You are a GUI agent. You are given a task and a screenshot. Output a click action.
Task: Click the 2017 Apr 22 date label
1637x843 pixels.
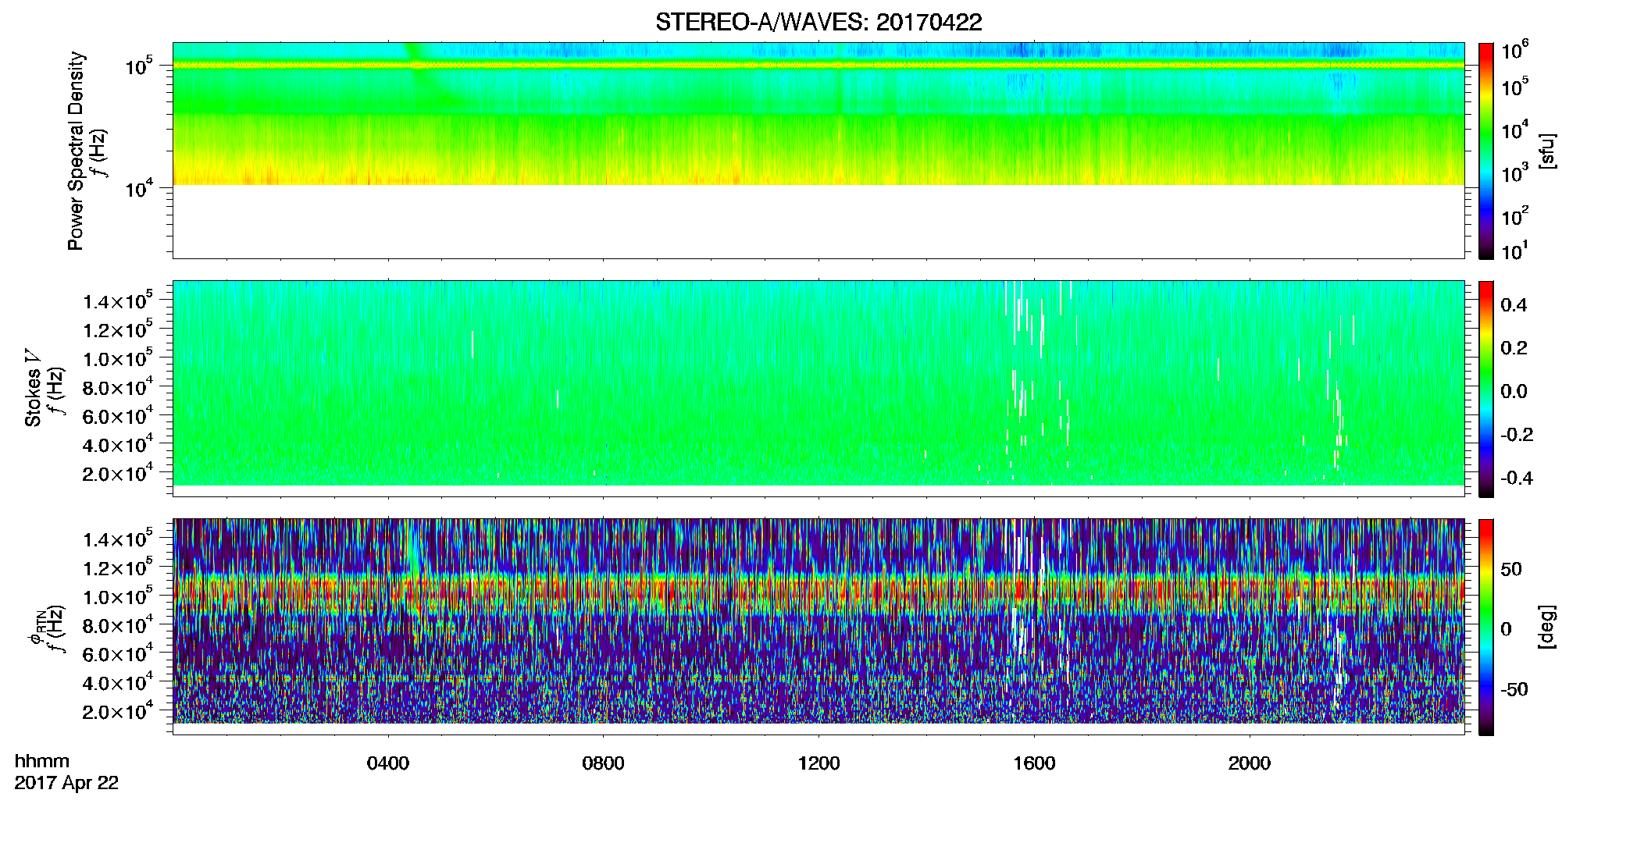click(66, 783)
